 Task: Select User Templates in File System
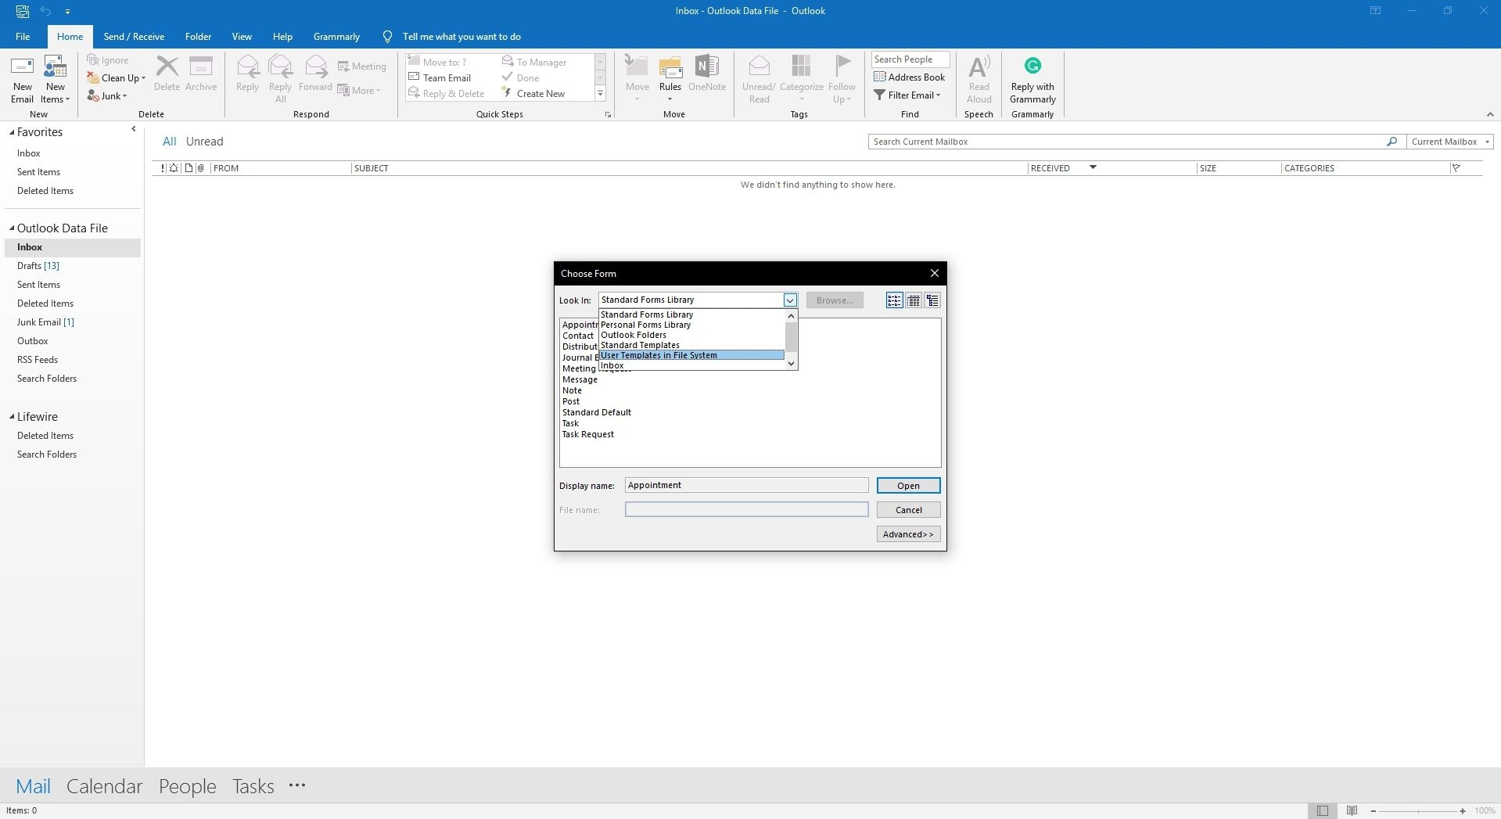[691, 355]
